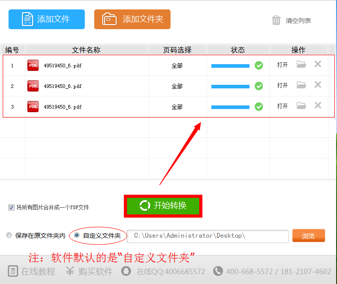Select save in original folder radio option
Viewport: 337px width, 284px height.
click(x=9, y=236)
